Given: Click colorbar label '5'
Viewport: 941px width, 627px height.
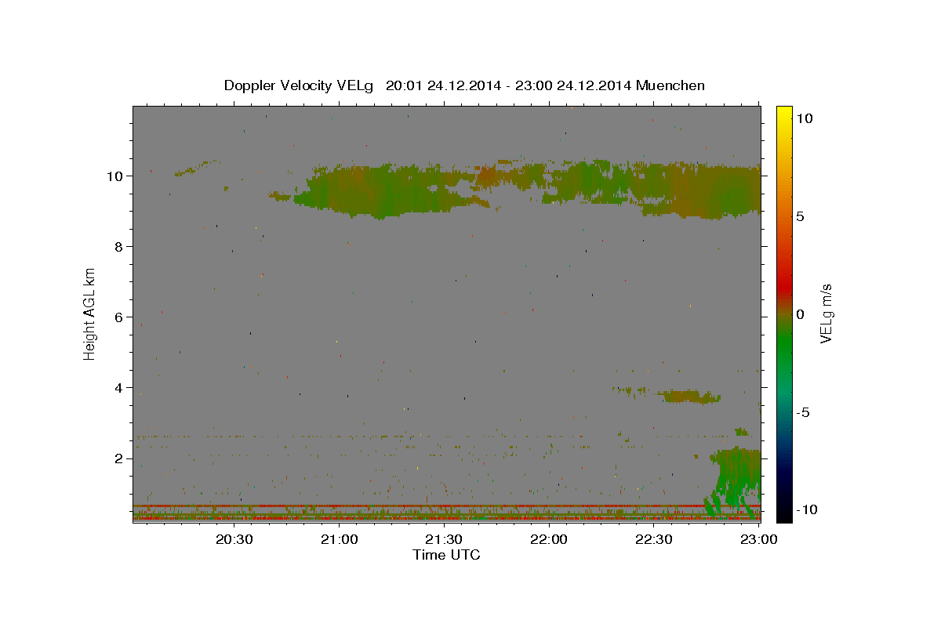Looking at the screenshot, I should (x=800, y=216).
